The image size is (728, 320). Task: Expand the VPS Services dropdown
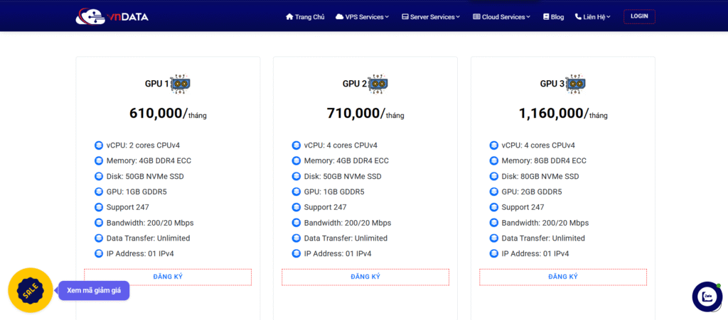coord(363,17)
